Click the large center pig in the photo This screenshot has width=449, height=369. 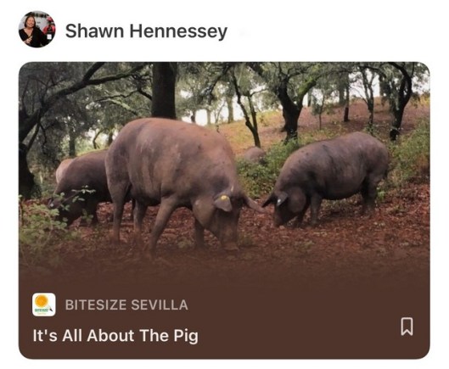(x=175, y=177)
